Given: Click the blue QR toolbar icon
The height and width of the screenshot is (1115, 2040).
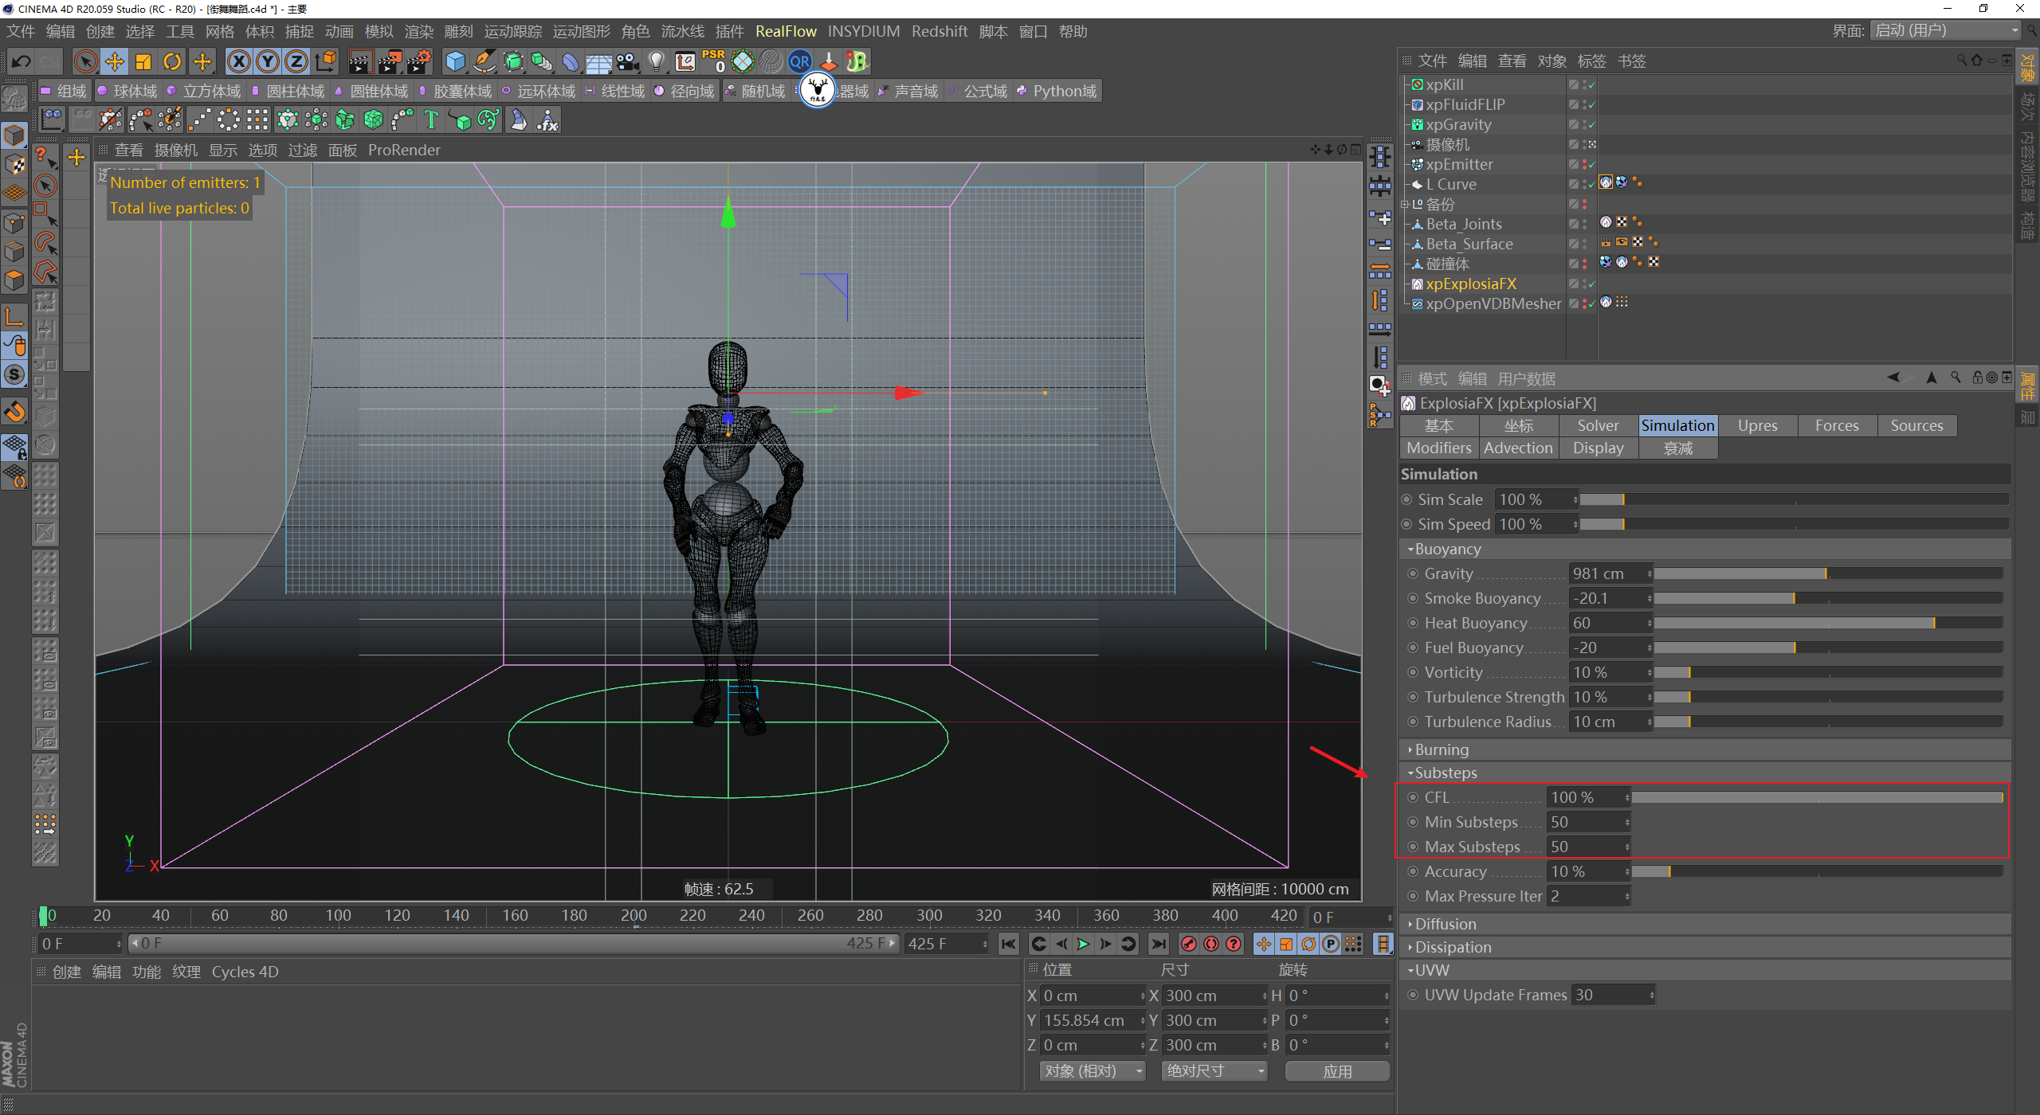Looking at the screenshot, I should click(x=799, y=61).
